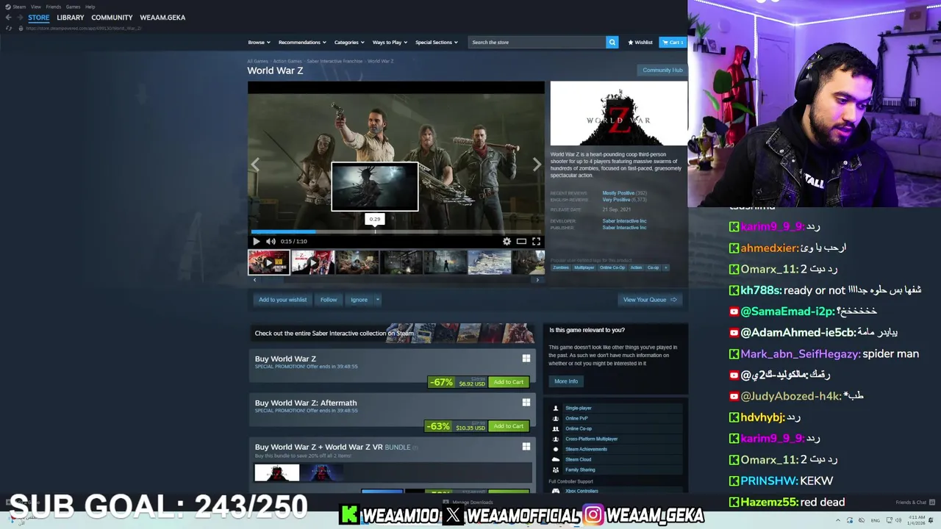Screen dimensions: 941x529
Task: Expand the Recommendations menu
Action: click(x=301, y=43)
